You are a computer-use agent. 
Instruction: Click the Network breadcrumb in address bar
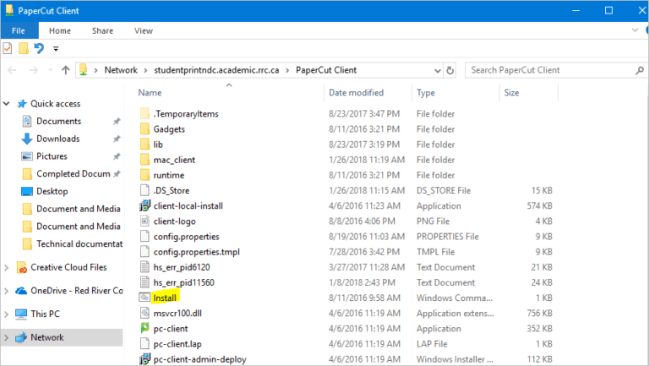pos(121,70)
